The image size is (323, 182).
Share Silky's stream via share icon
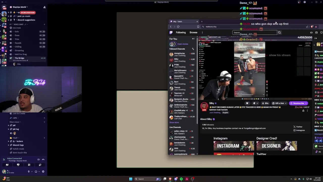tap(303, 111)
